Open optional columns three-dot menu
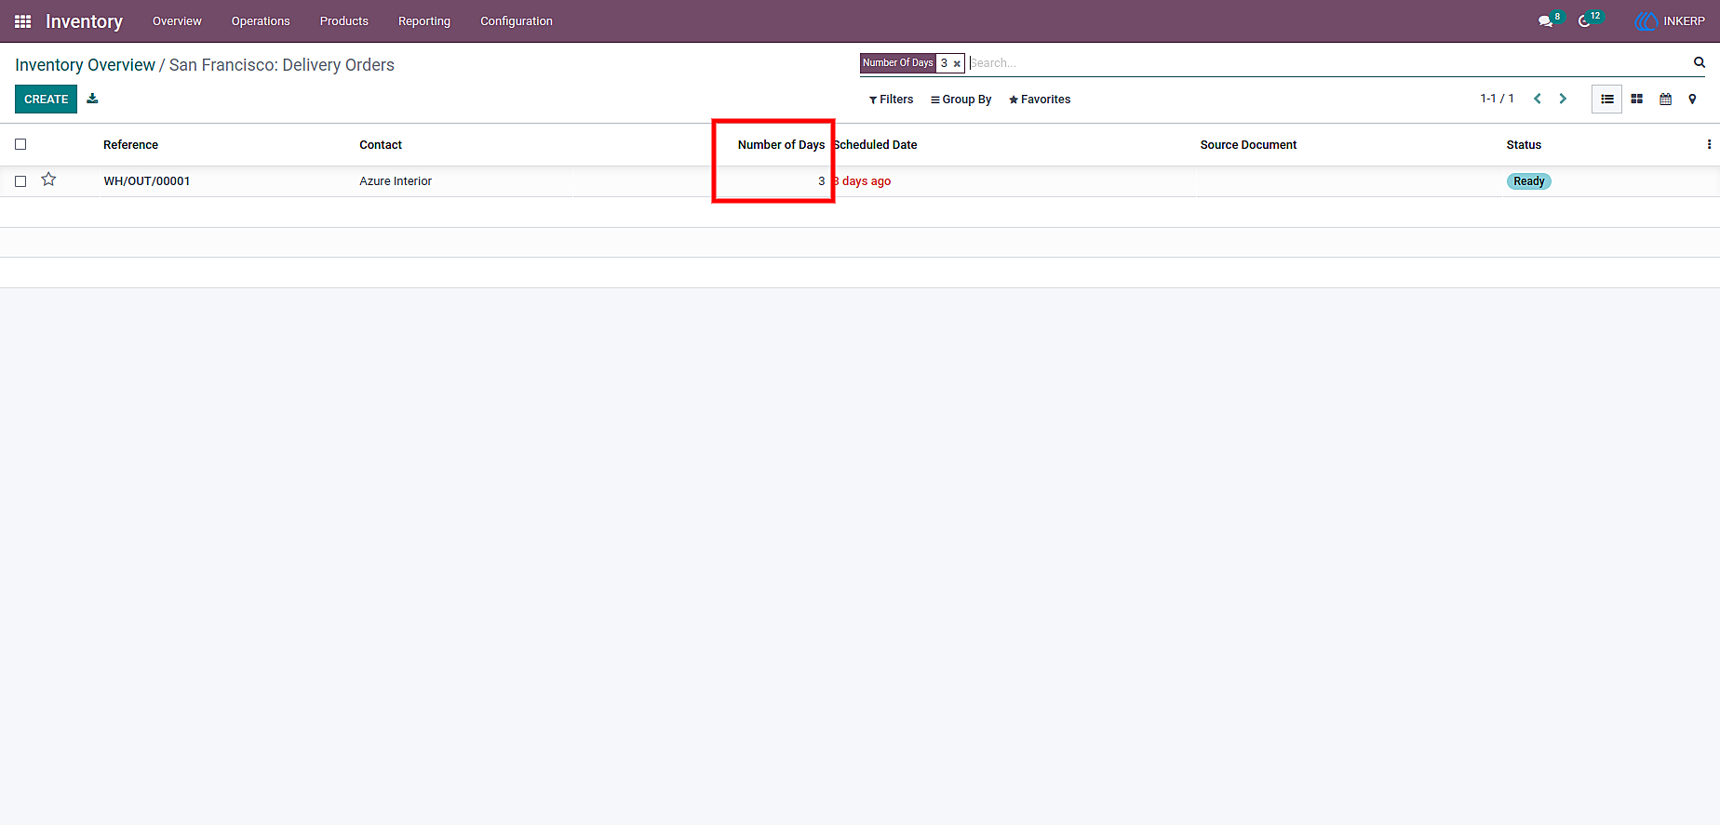 [1709, 144]
